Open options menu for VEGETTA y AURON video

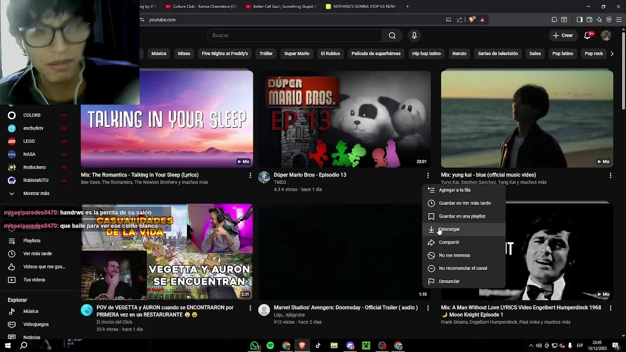pyautogui.click(x=250, y=308)
